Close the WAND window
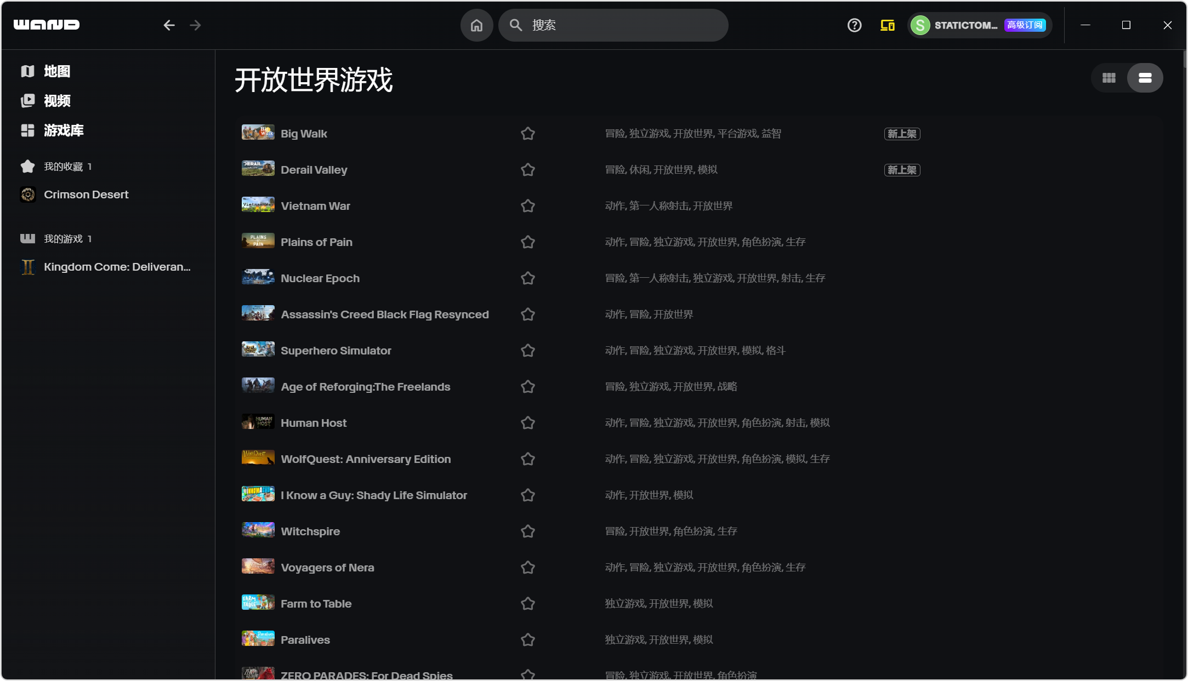The width and height of the screenshot is (1188, 681). pos(1167,25)
